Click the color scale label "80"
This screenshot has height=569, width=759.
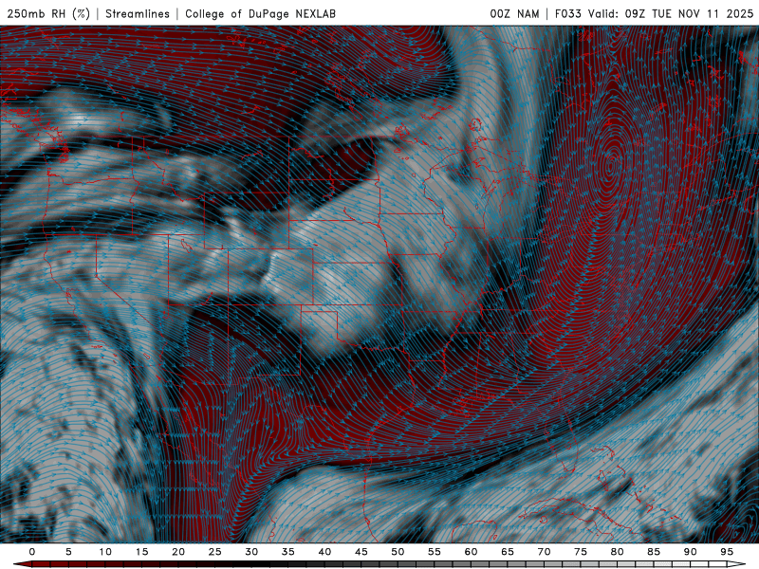617,552
